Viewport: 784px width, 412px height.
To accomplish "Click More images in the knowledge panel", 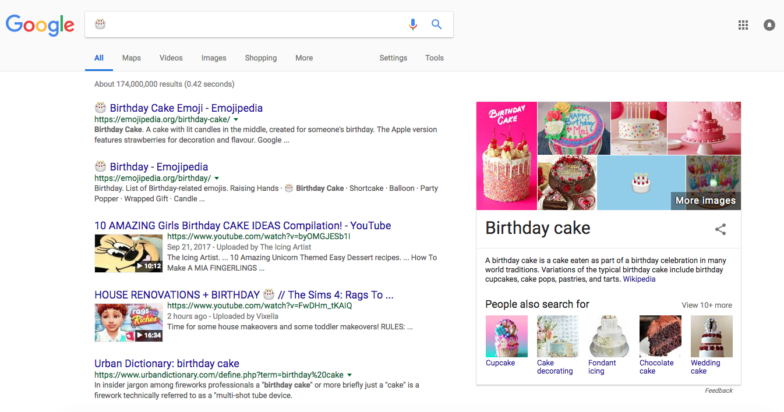I will click(x=705, y=201).
